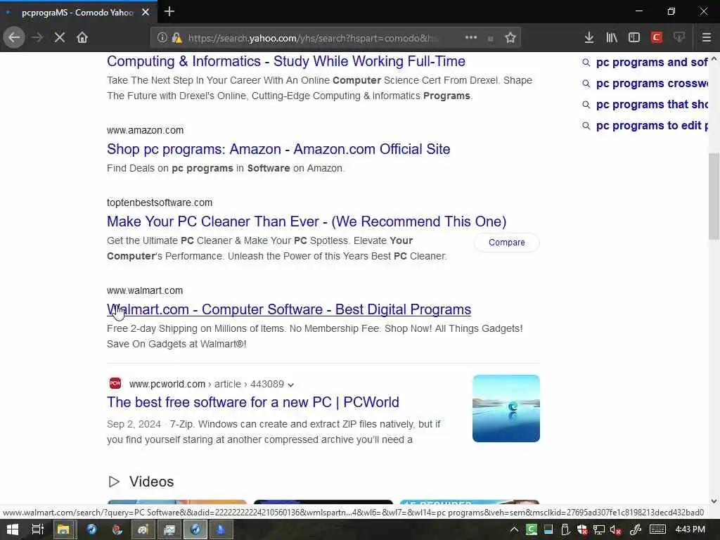The width and height of the screenshot is (720, 540).
Task: Open the Windows Ink pen tray icon
Action: click(636, 529)
